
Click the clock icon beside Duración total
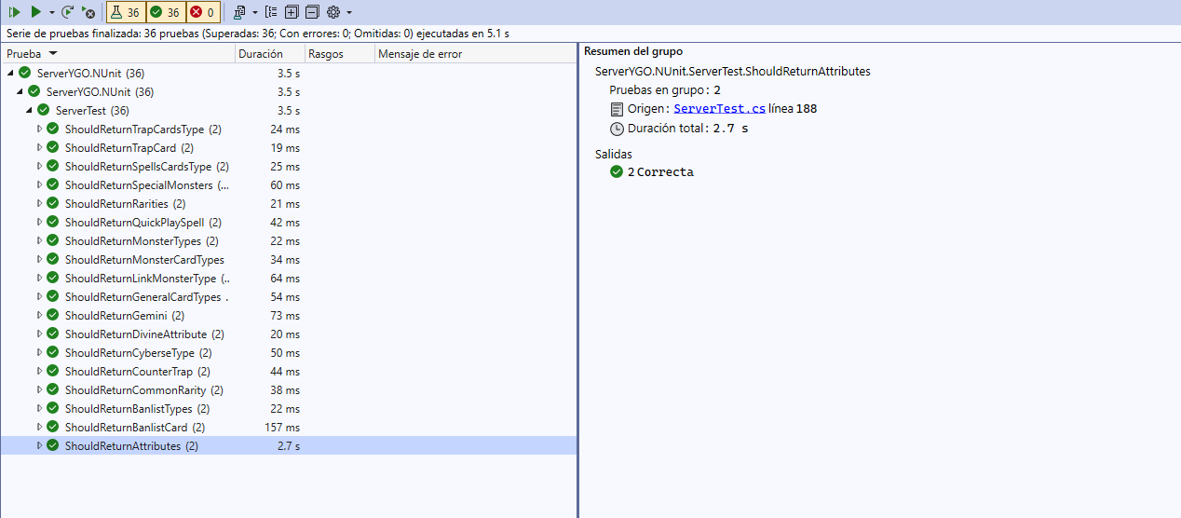[617, 129]
